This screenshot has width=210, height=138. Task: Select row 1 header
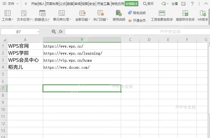pyautogui.click(x=3, y=46)
